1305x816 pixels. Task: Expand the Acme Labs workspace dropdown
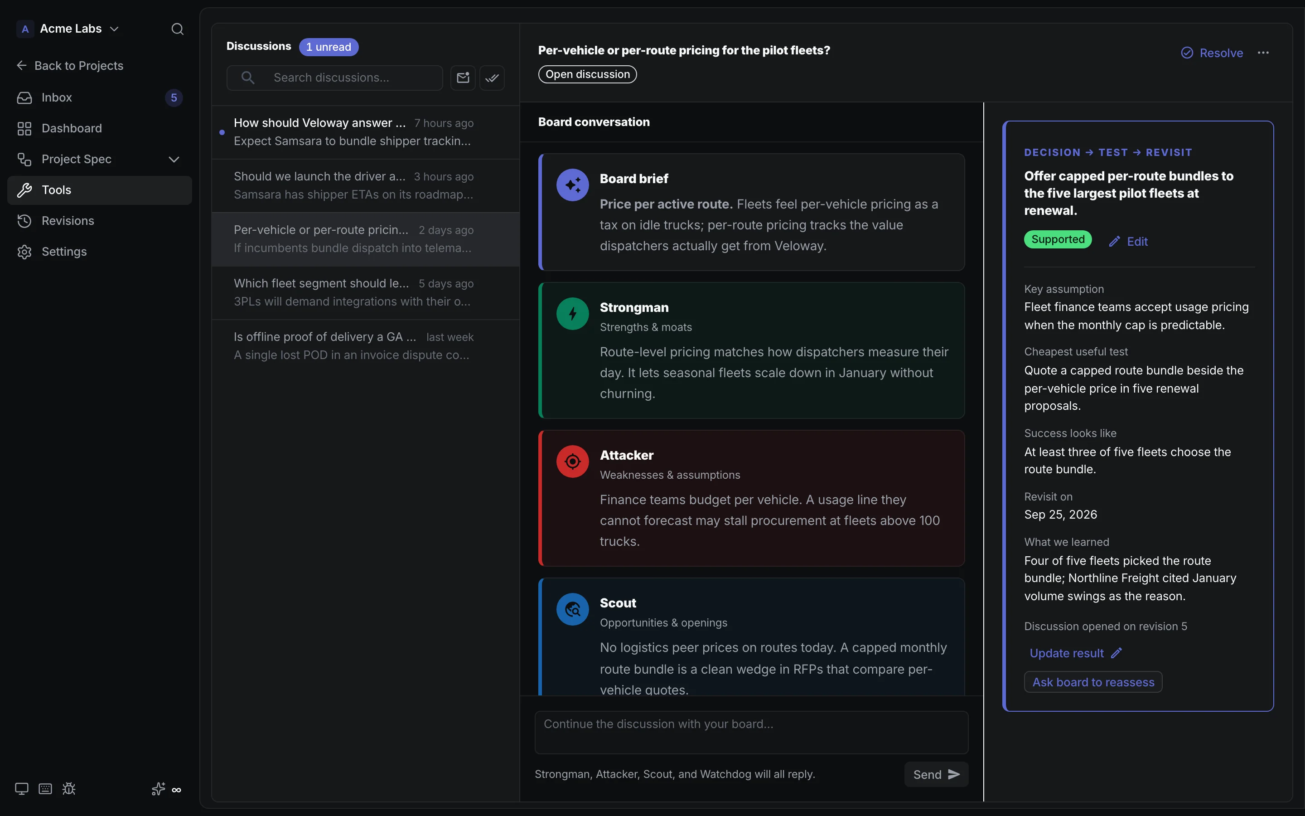tap(114, 29)
